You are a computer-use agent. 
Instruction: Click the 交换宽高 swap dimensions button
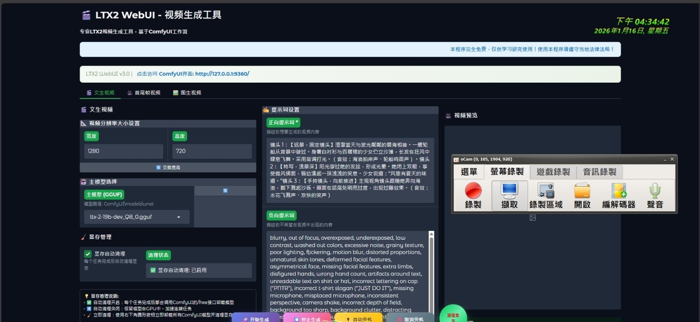[x=168, y=168]
